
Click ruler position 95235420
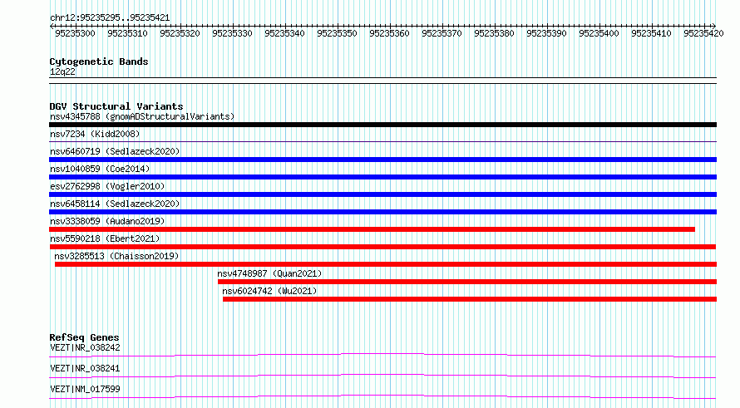703,33
